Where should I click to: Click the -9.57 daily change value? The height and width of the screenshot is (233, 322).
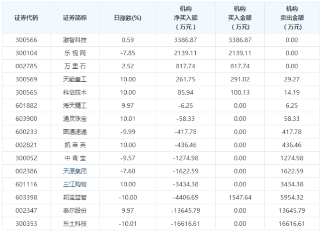[x=128, y=158]
